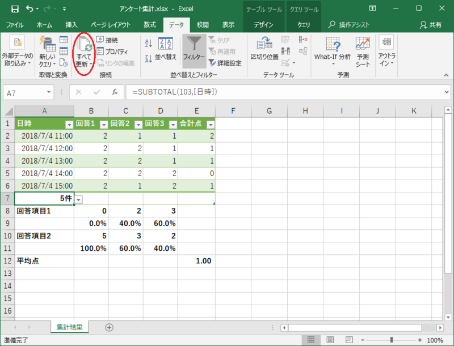Viewport: 454px width, 346px height.
Task: Open What-If analysis (What-If 分析) menu
Action: pyautogui.click(x=333, y=50)
